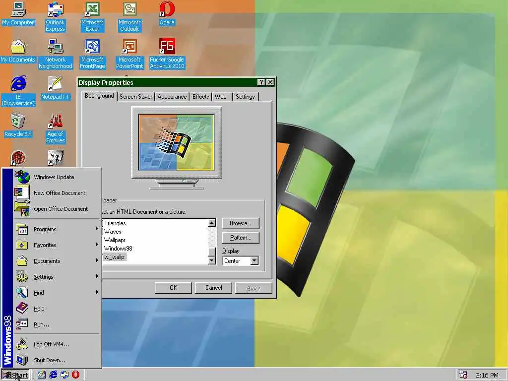Switch to the Settings tab in Display Properties
Image resolution: width=508 pixels, height=381 pixels.
(x=245, y=97)
